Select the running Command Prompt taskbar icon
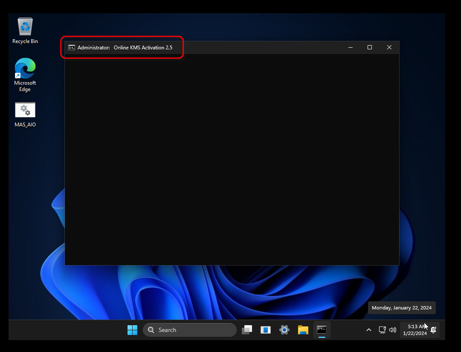 point(322,330)
